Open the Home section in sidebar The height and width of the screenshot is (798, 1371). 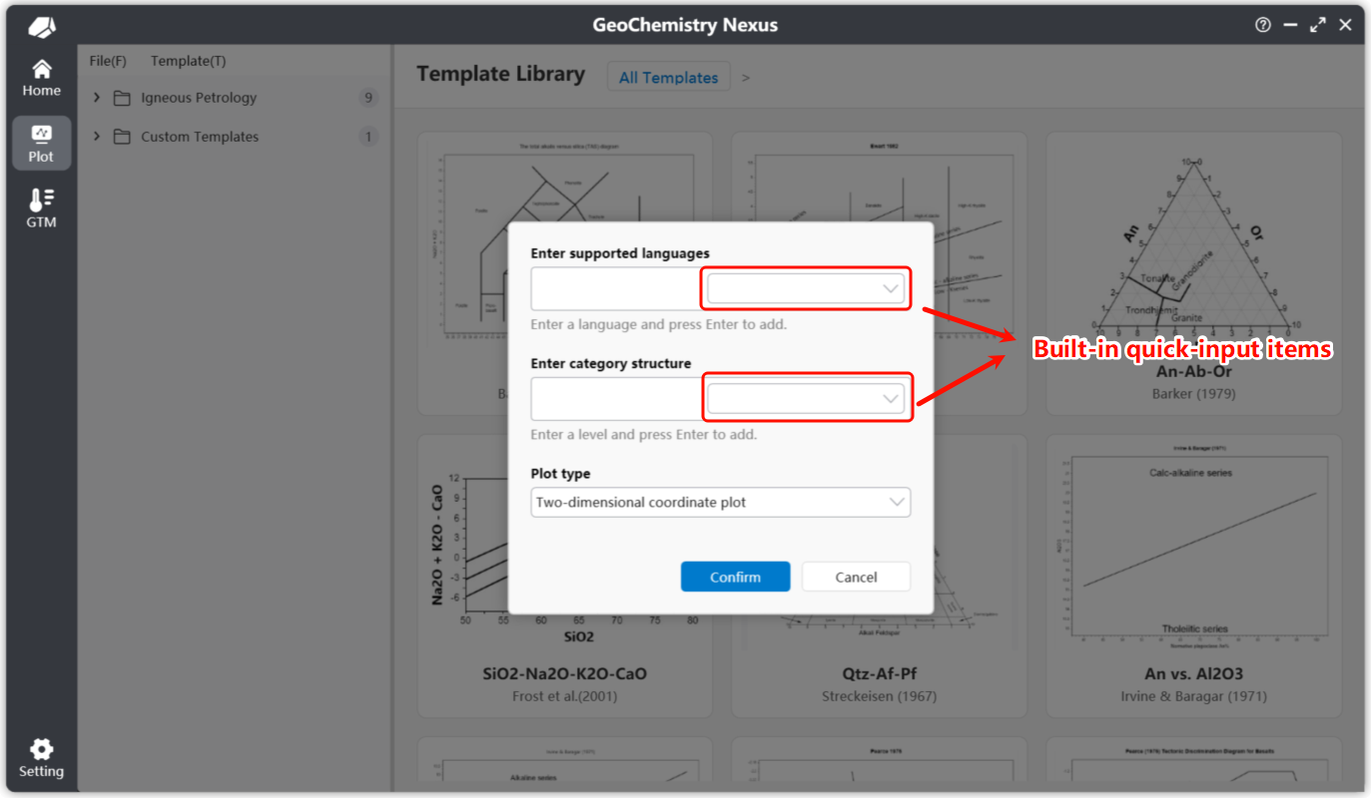tap(41, 78)
